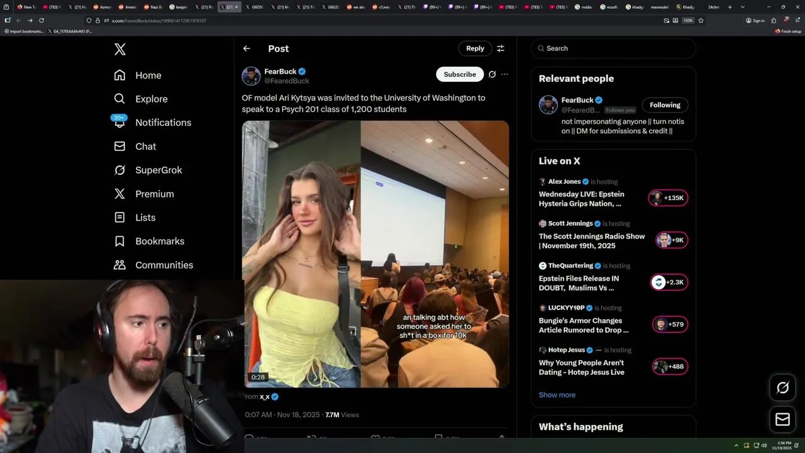This screenshot has height=453, width=805.
Task: Click the Grok icon beside Subscribe
Action: click(492, 74)
